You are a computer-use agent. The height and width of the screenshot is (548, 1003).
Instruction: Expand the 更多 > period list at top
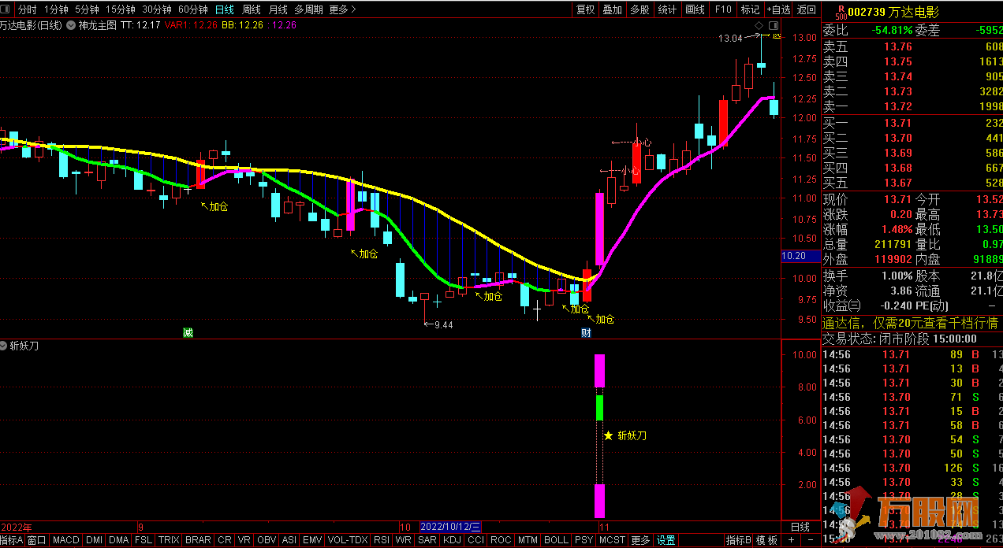coord(342,9)
